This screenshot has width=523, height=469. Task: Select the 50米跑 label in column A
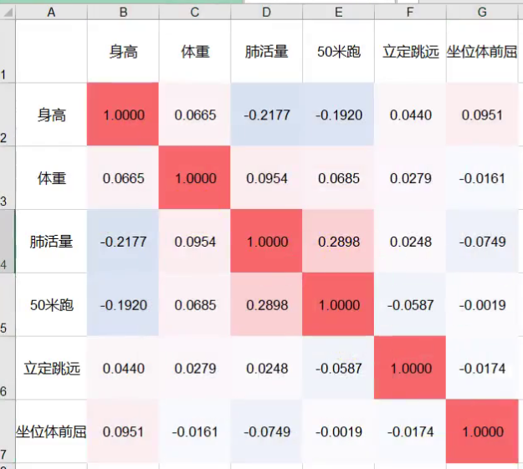pyautogui.click(x=51, y=304)
